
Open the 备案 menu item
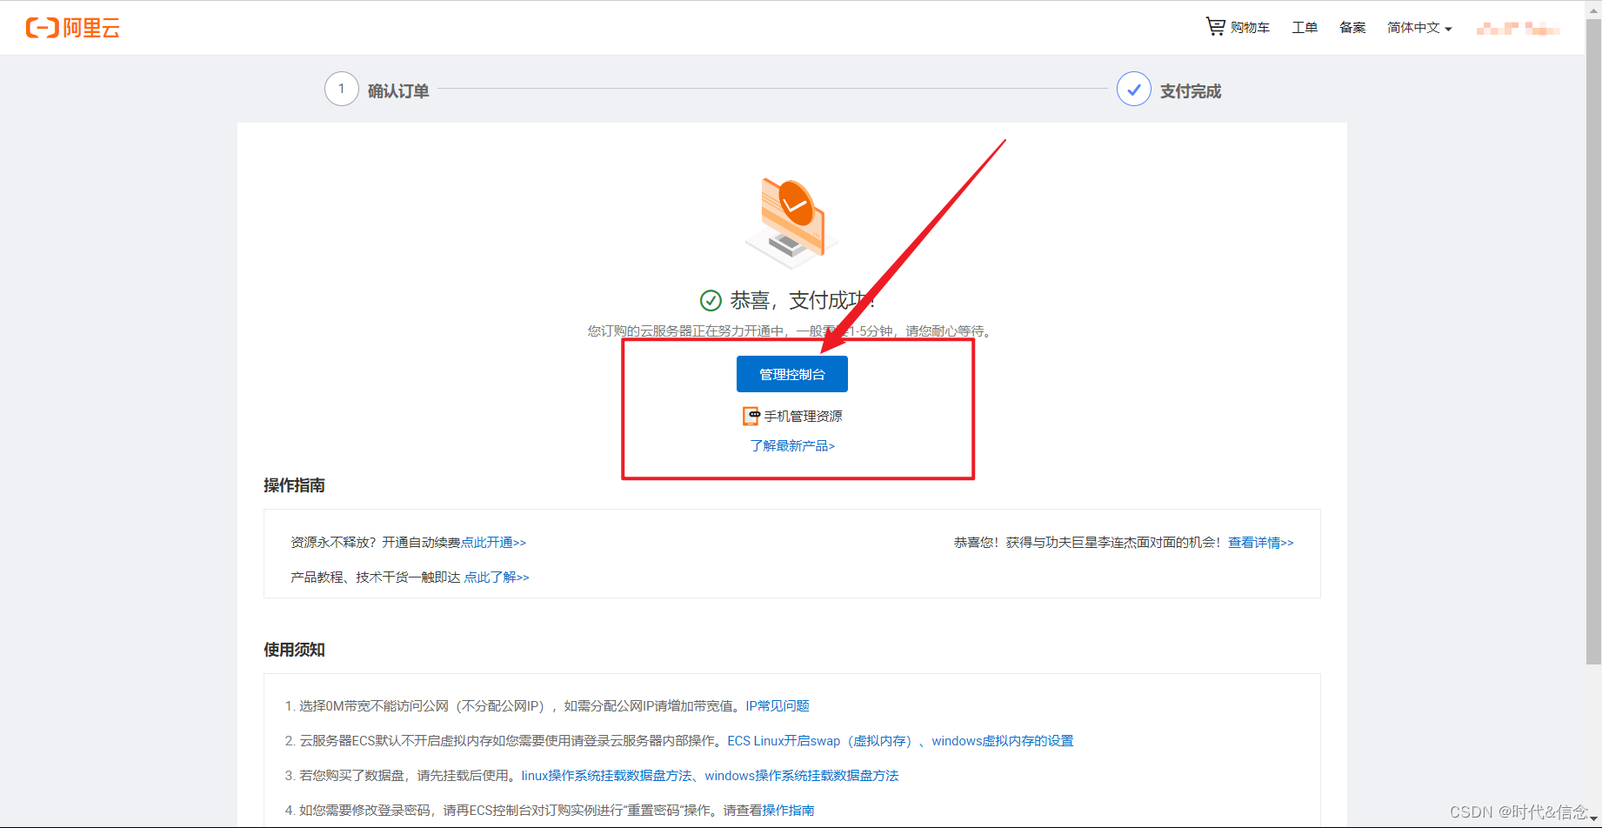click(x=1352, y=28)
